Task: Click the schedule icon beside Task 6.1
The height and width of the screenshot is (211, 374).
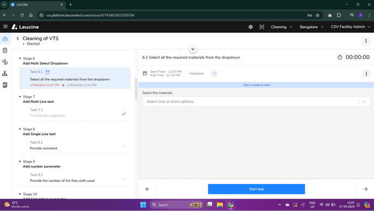Action: [47, 72]
